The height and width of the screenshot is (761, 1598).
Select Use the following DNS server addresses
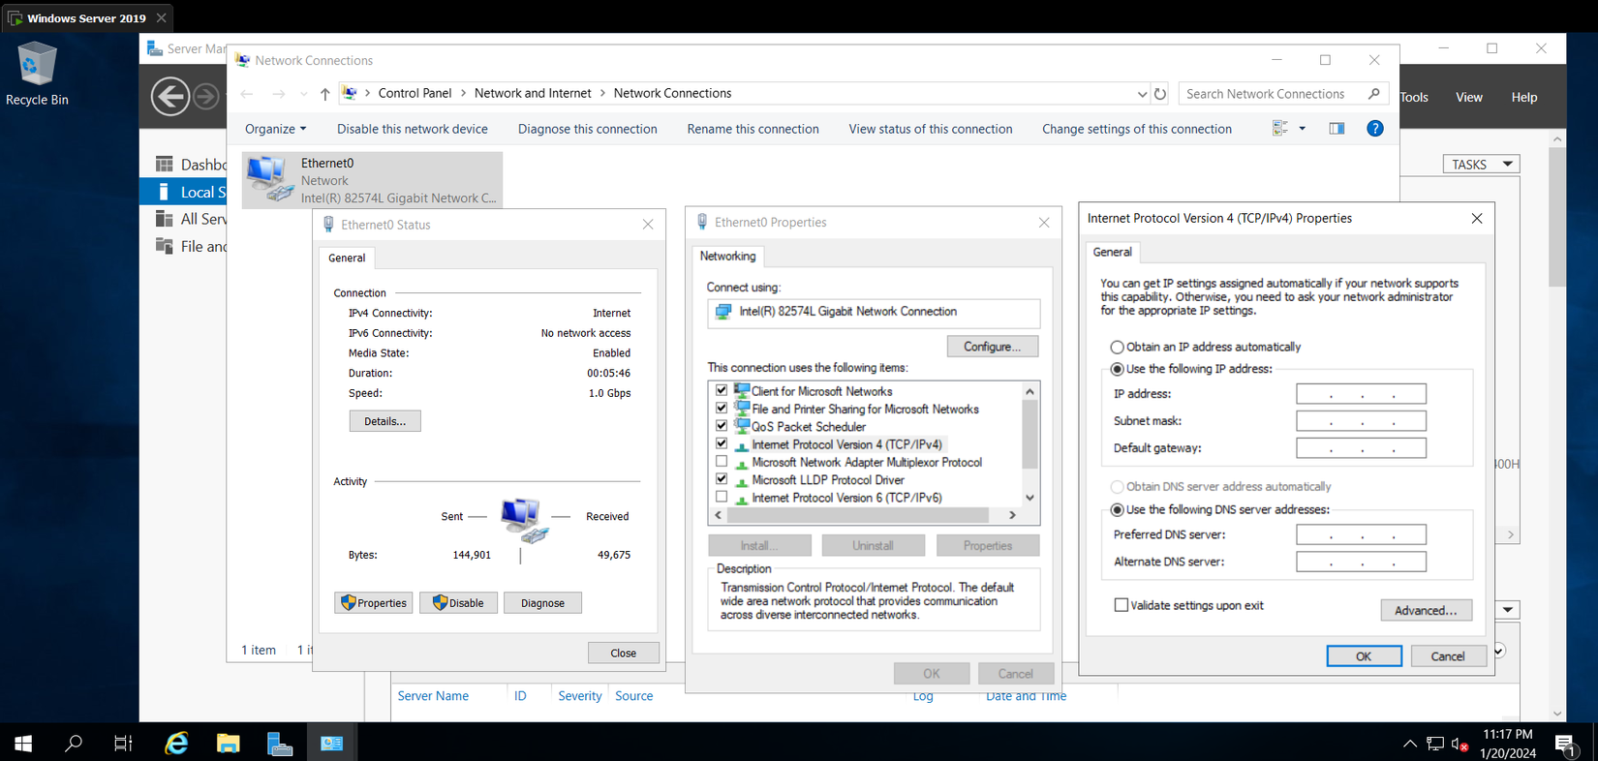pos(1117,510)
